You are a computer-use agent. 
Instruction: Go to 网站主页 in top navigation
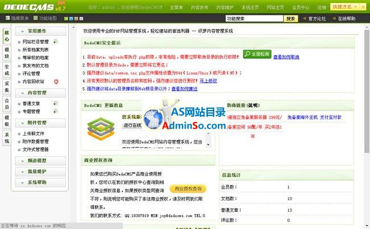(275, 7)
